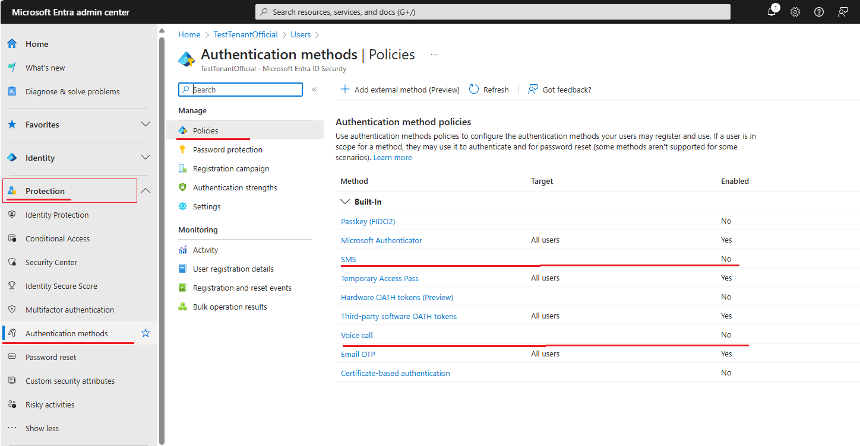
Task: Click the Registration and reset events icon
Action: pyautogui.click(x=183, y=288)
